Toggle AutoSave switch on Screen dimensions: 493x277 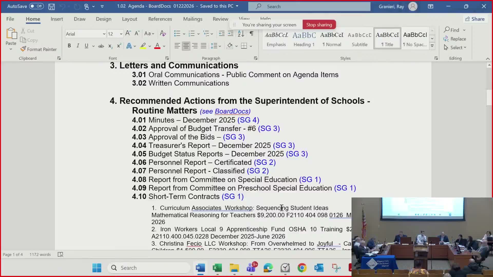[x=36, y=6]
